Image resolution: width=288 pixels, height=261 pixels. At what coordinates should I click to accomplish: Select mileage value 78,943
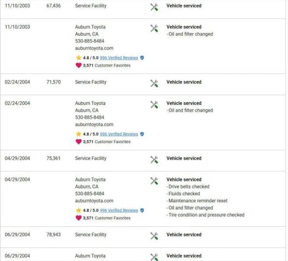tap(53, 234)
